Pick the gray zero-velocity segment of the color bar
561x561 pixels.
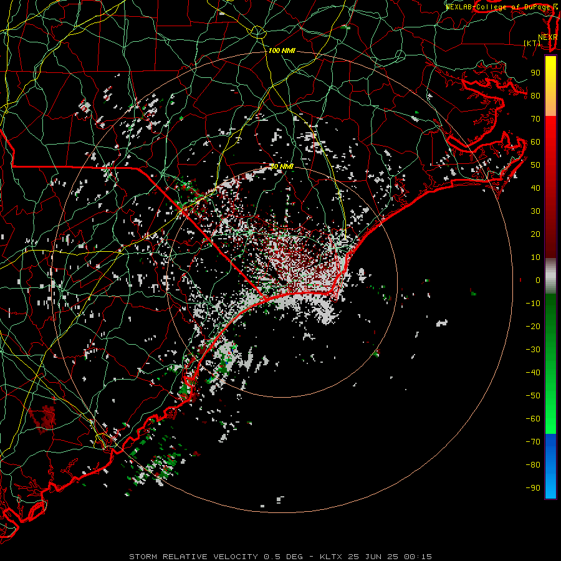click(550, 276)
